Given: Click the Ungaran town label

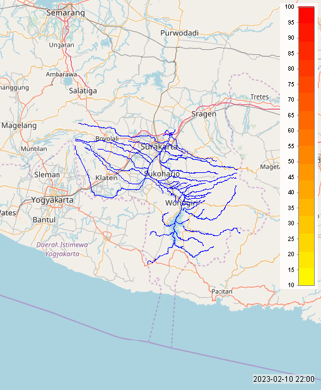Looking at the screenshot, I should click(61, 45).
